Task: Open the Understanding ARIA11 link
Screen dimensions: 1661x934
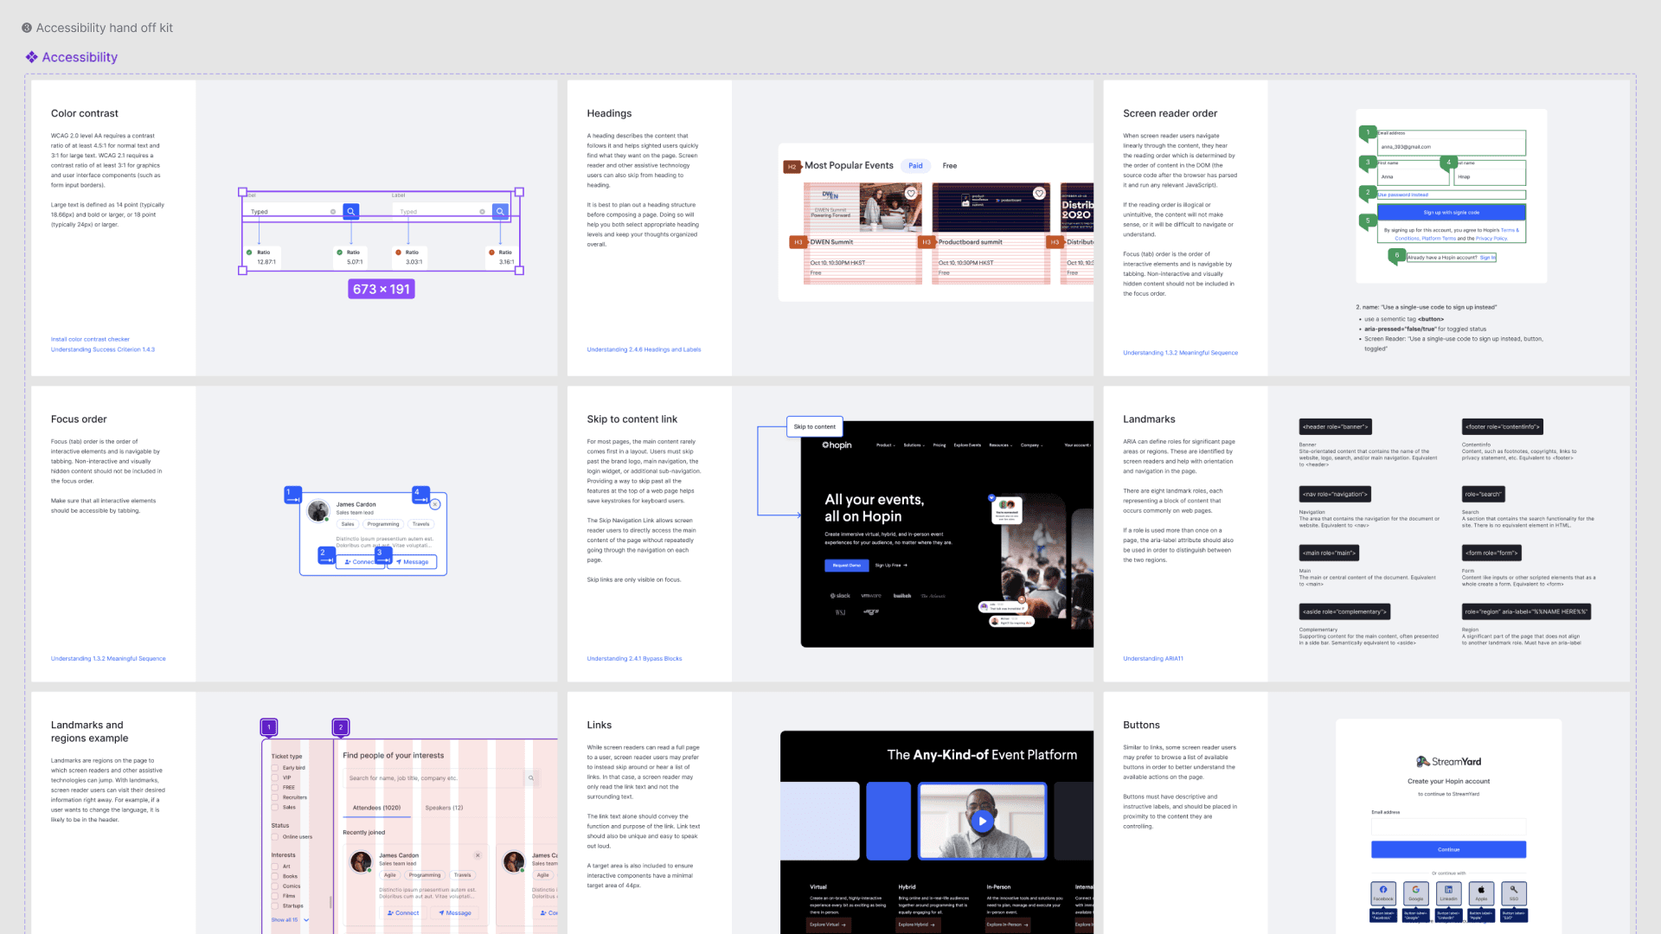Action: click(x=1153, y=659)
